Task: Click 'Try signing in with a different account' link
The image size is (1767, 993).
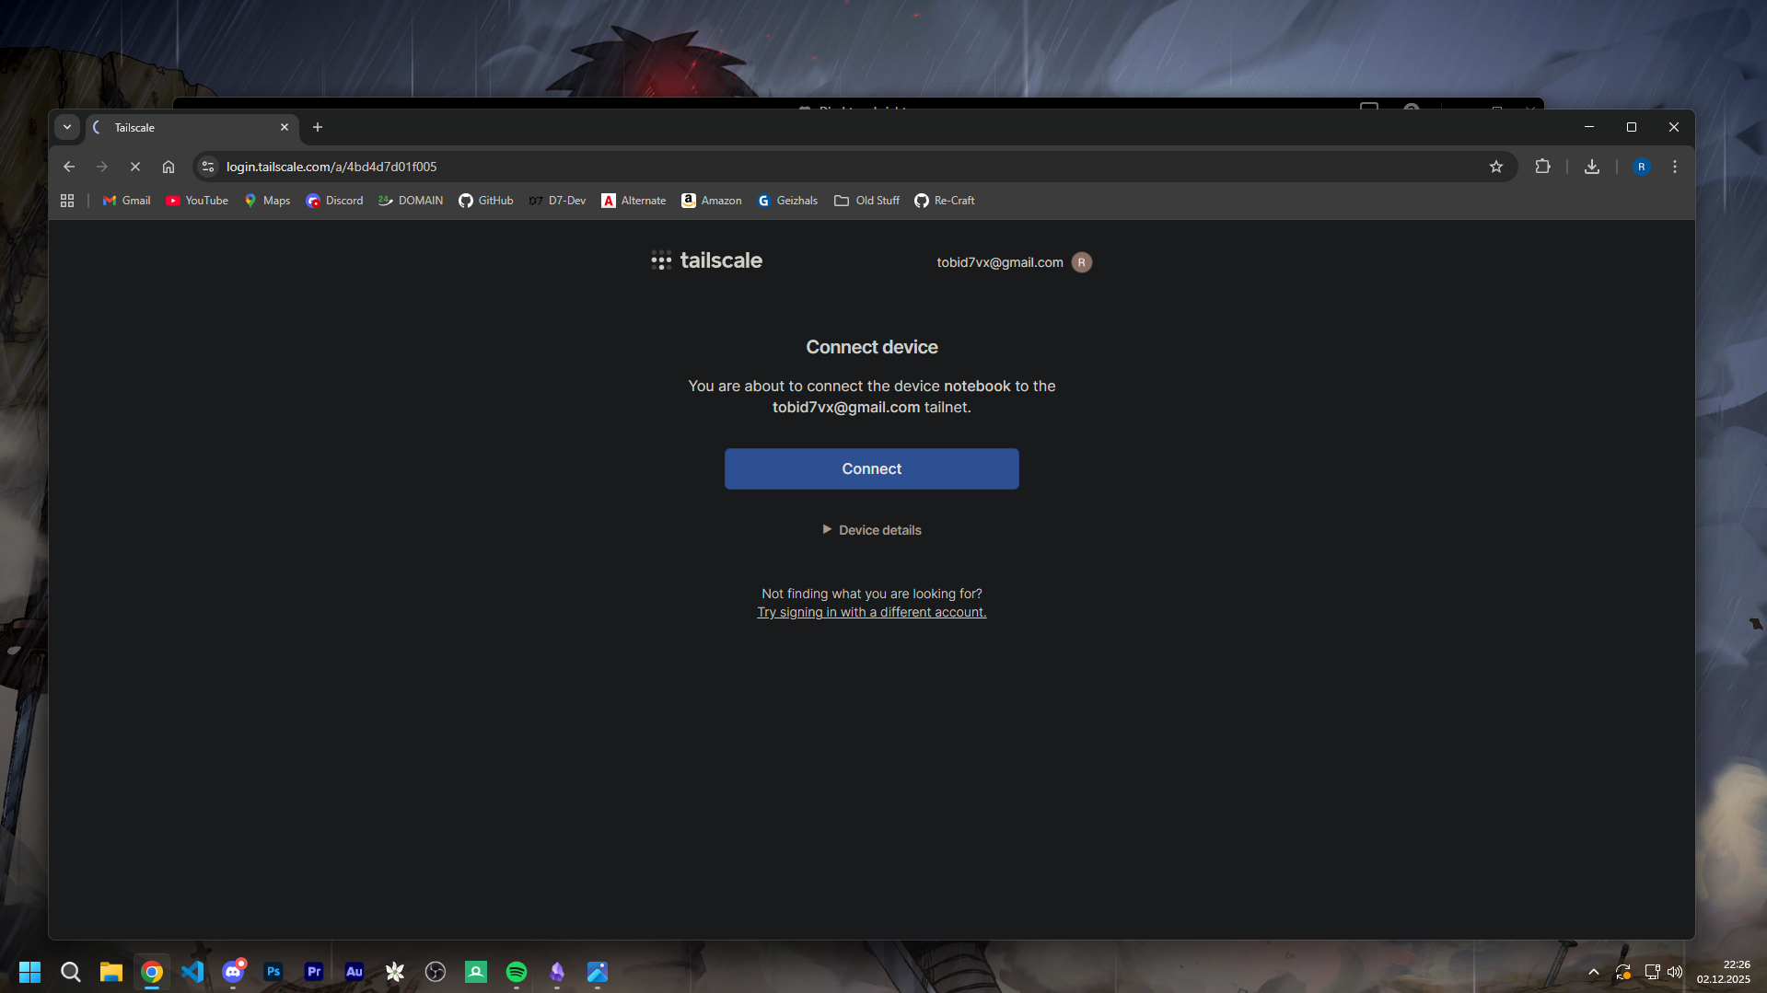Action: (871, 612)
